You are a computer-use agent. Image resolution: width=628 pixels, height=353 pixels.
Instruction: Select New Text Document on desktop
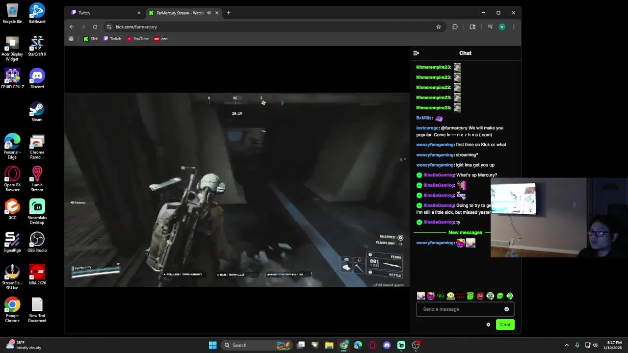click(x=37, y=310)
